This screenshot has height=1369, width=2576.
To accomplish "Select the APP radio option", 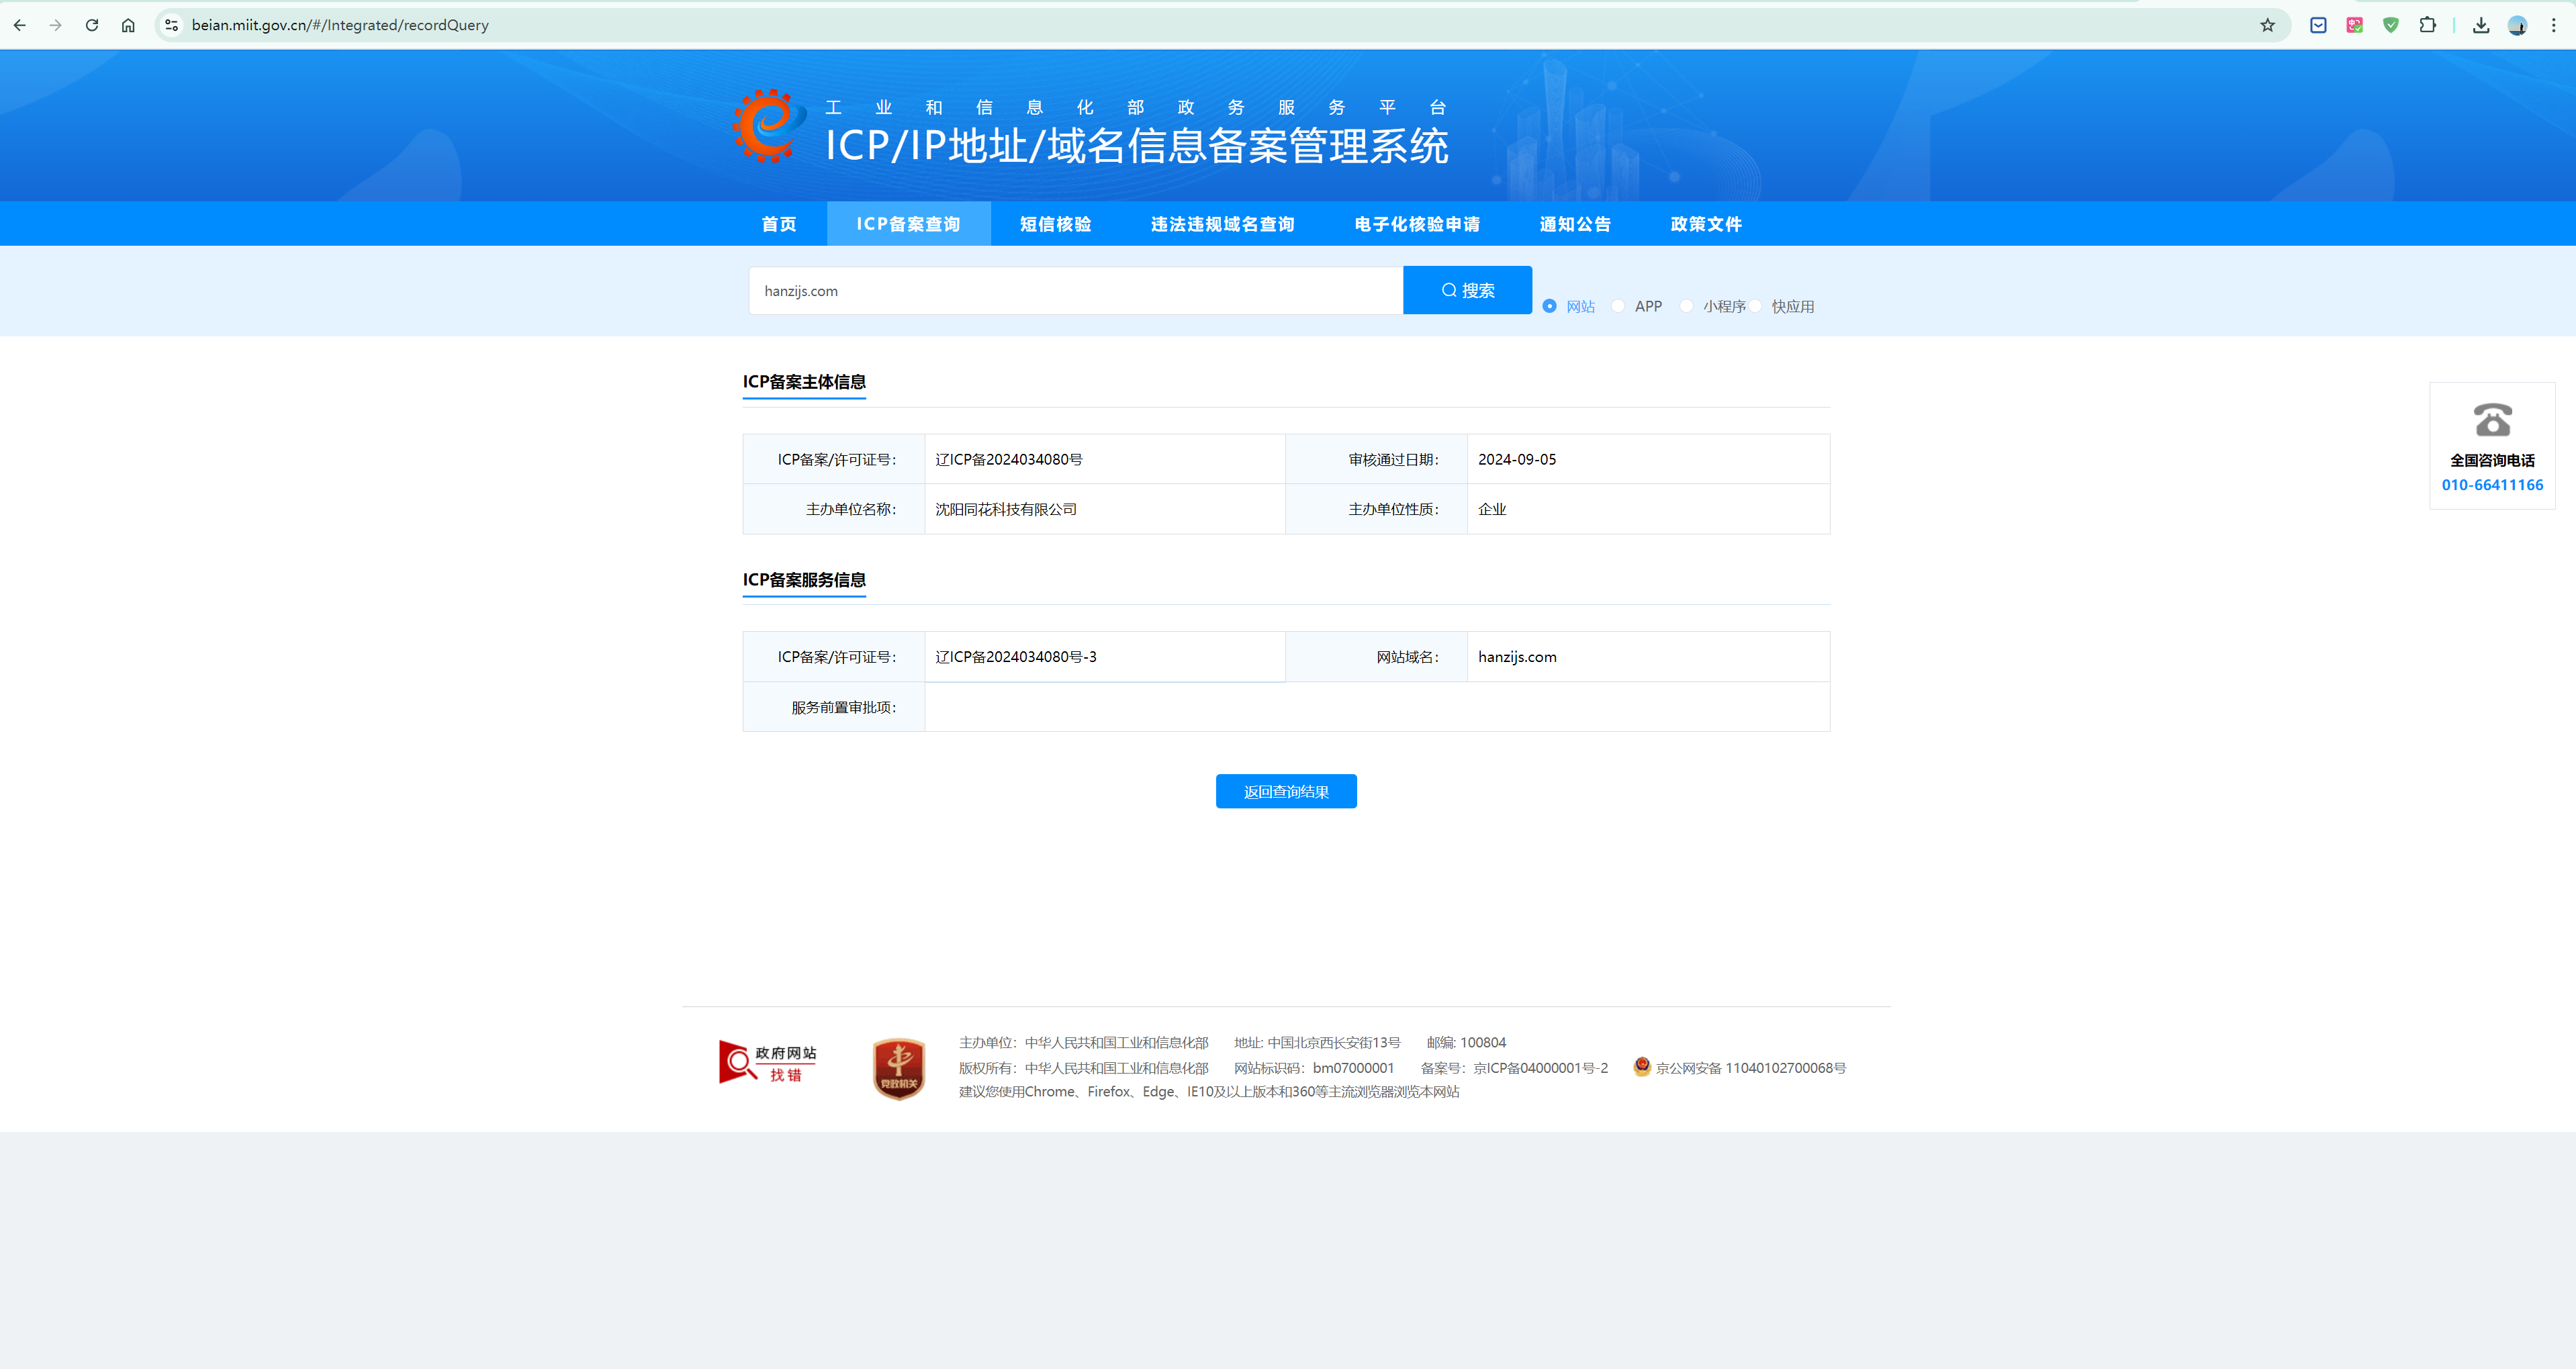I will click(x=1618, y=306).
